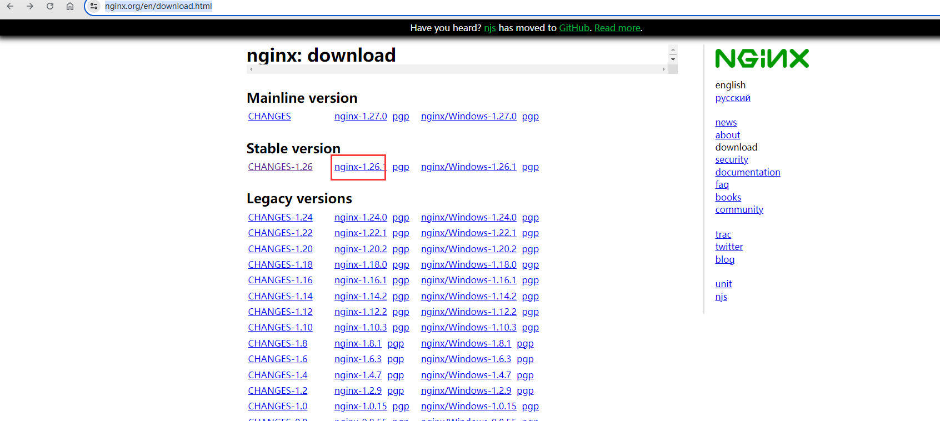The height and width of the screenshot is (421, 940).
Task: Download nginx/Windows-1.18.0
Action: [469, 264]
